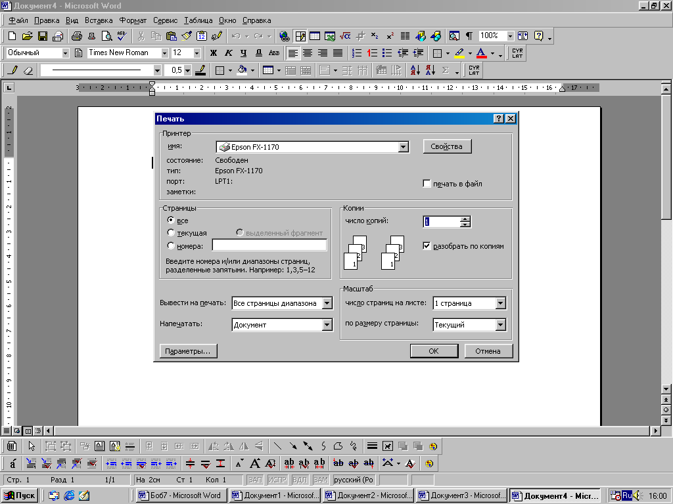Open the font name dropdown
The image size is (673, 504).
[x=164, y=53]
